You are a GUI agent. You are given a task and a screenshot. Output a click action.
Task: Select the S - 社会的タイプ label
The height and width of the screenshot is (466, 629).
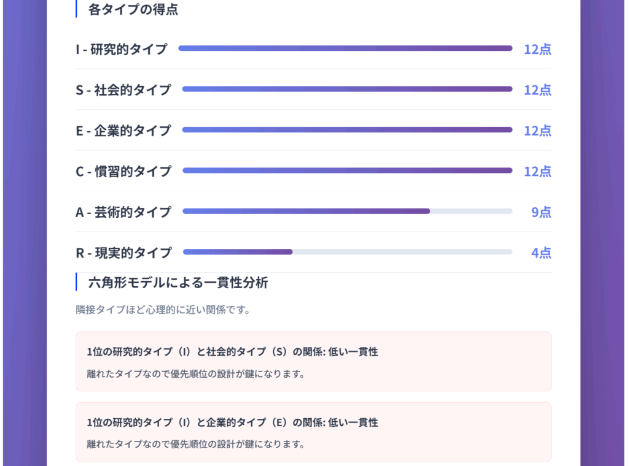click(123, 90)
